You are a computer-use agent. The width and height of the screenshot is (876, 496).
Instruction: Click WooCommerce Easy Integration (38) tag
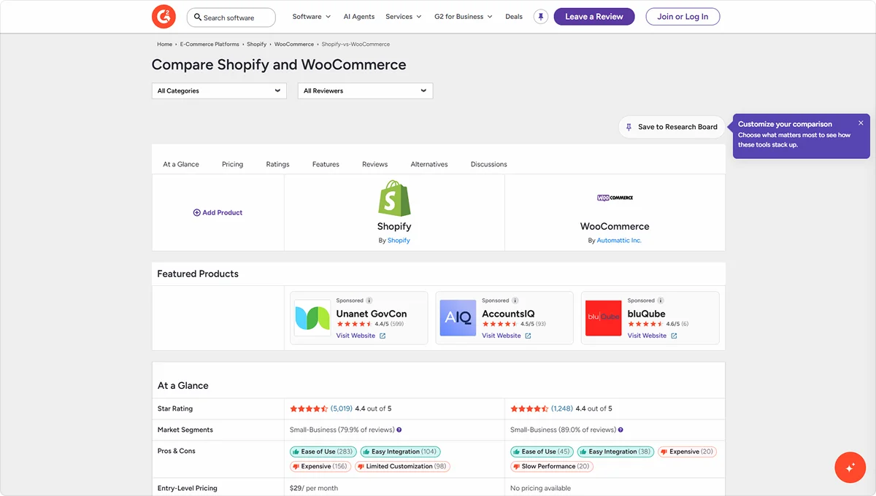[616, 452]
